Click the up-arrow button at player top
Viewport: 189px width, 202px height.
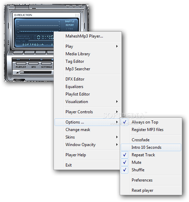point(68,6)
